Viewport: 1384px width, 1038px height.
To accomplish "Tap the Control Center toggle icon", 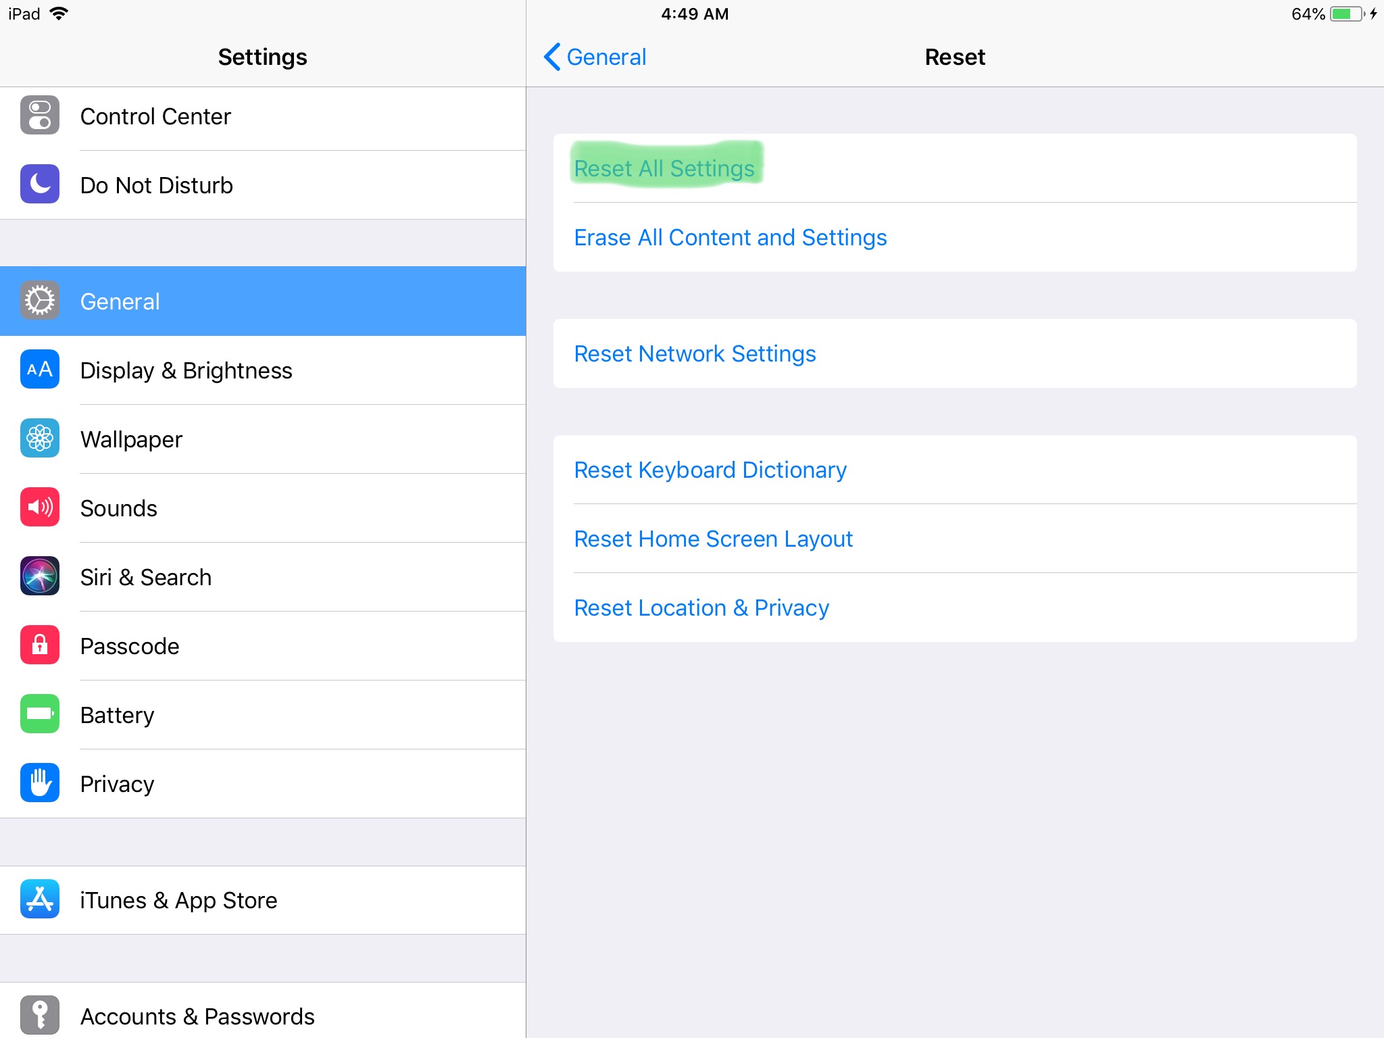I will click(x=40, y=116).
